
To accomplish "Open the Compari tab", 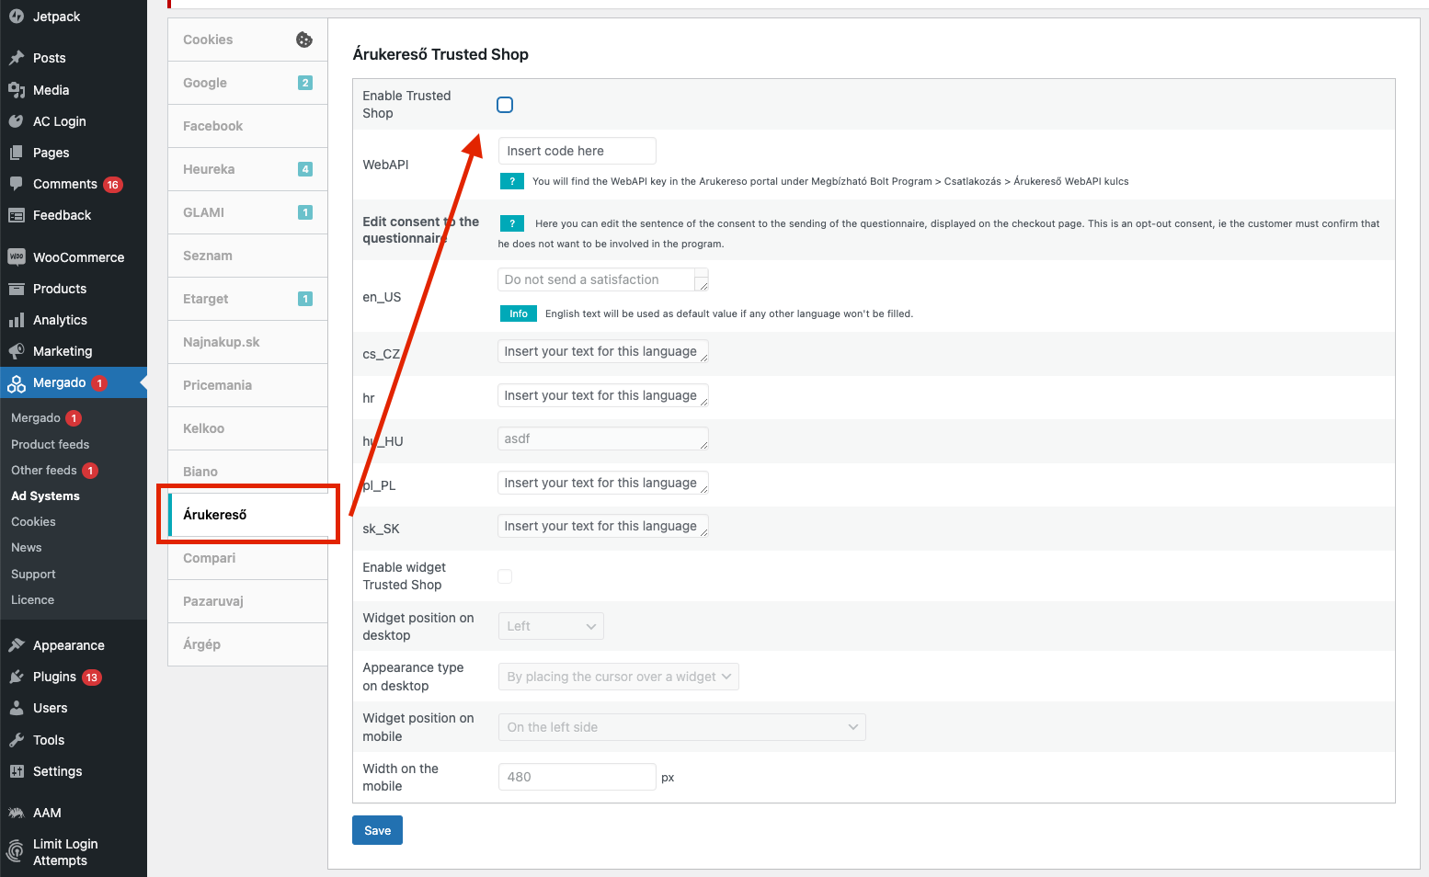I will click(x=248, y=558).
